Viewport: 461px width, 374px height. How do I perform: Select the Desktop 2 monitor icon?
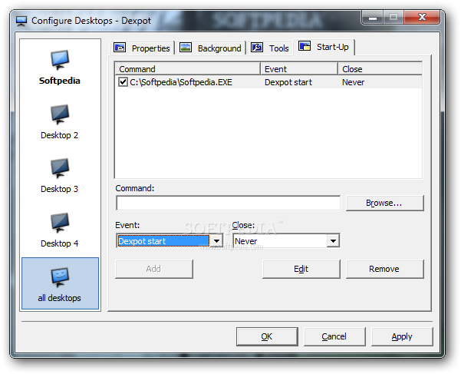pyautogui.click(x=60, y=114)
